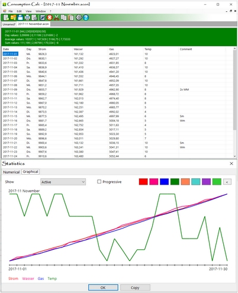The width and height of the screenshot is (238, 293).
Task: Enable the Progressive checkbox
Action: coord(99,182)
